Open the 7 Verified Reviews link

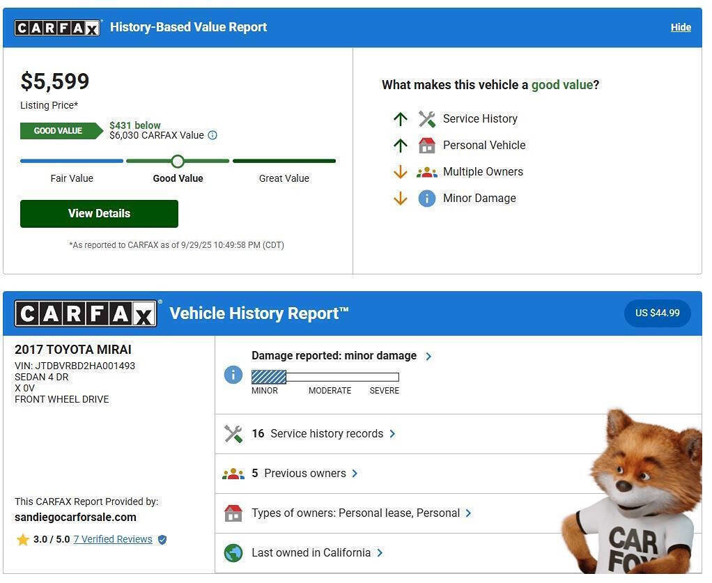(113, 540)
